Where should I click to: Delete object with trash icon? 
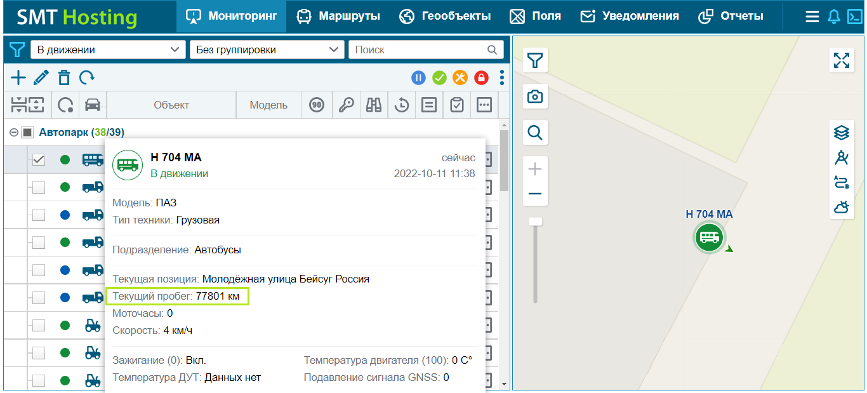63,77
